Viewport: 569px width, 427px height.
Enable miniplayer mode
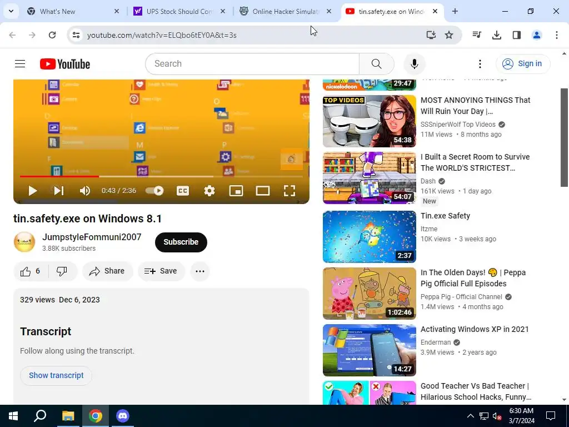coord(236,191)
